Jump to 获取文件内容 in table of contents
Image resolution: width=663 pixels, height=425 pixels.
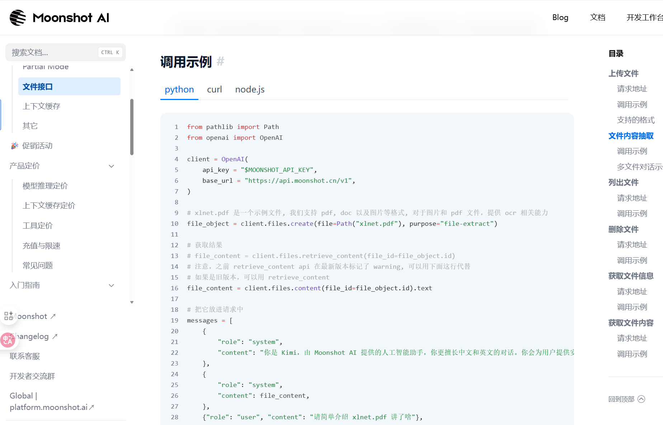(x=631, y=323)
